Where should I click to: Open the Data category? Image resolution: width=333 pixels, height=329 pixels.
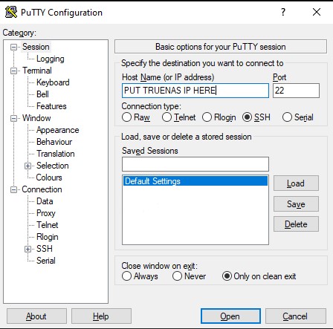click(x=45, y=201)
